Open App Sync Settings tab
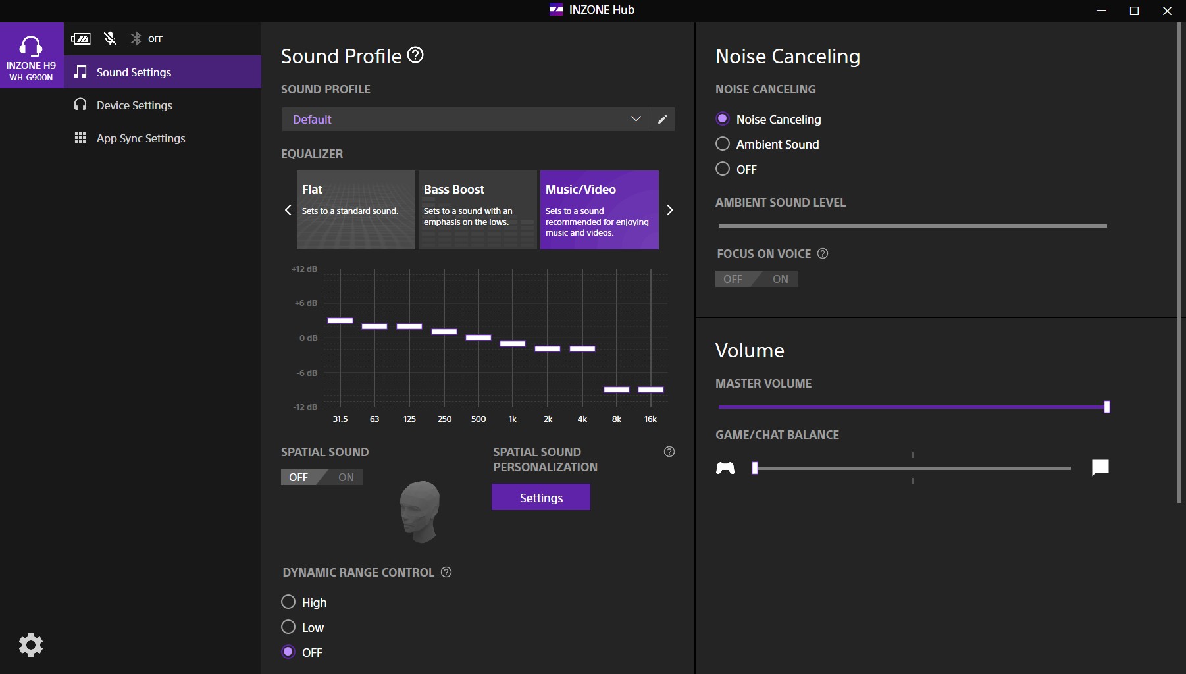The width and height of the screenshot is (1186, 674). point(163,138)
